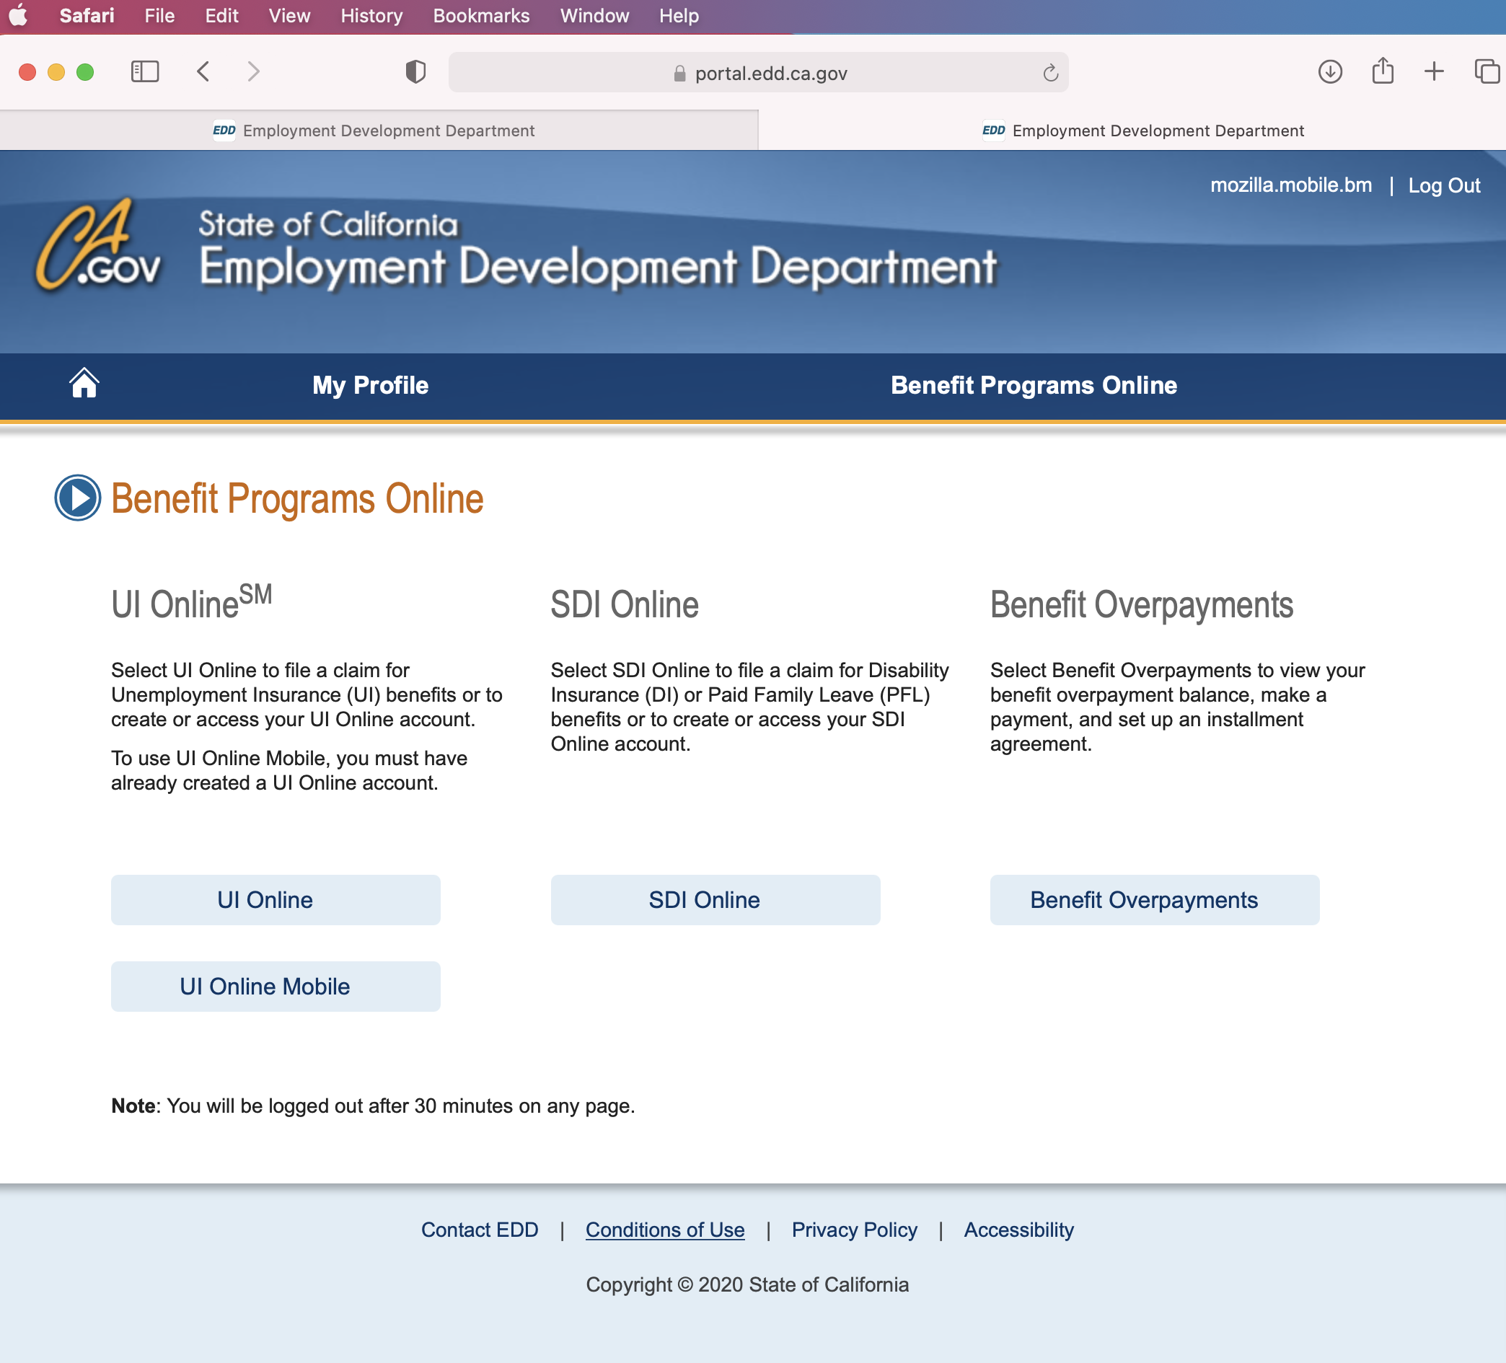Image resolution: width=1506 pixels, height=1363 pixels.
Task: Open Benefit Programs Online in navigation bar
Action: (1034, 385)
